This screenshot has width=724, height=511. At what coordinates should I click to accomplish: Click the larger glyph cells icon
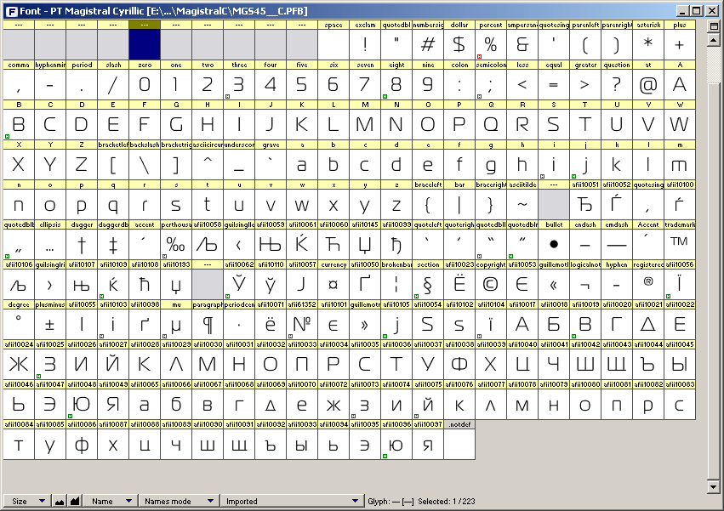75,501
